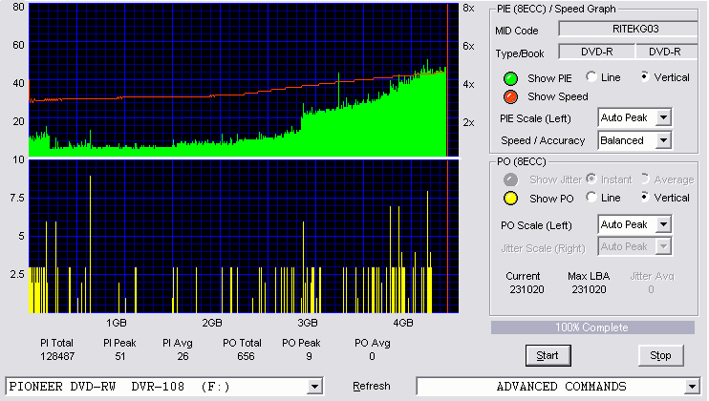This screenshot has height=401, width=709.
Task: Click the PO Peak value 9
Action: tap(309, 356)
